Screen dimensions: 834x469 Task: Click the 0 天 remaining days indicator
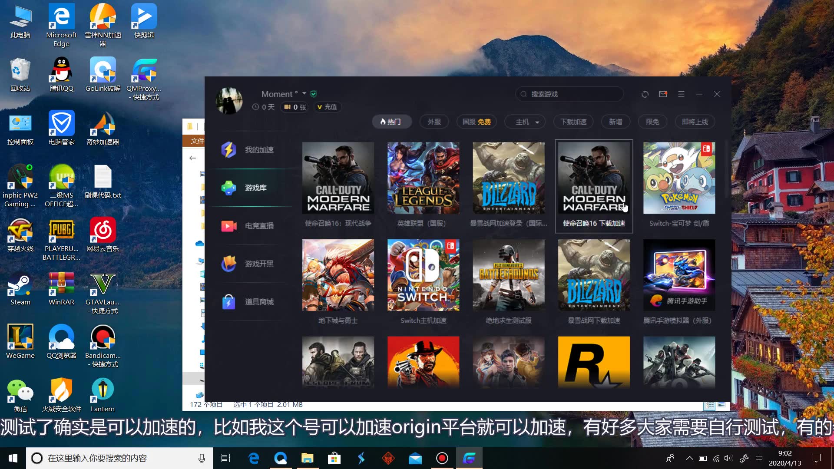click(x=264, y=107)
